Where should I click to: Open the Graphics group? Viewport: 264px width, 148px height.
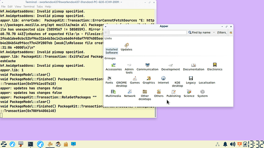pos(149,80)
